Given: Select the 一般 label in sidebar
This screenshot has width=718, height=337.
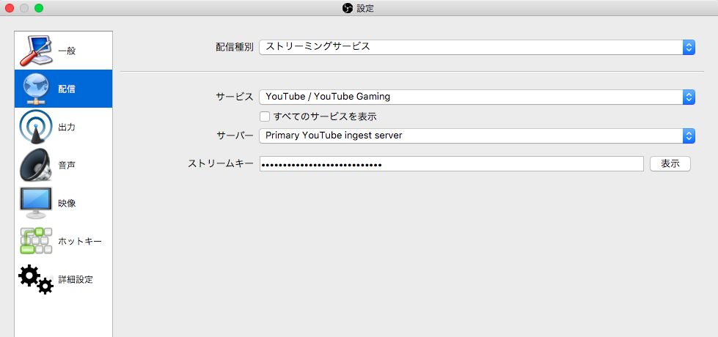Looking at the screenshot, I should (67, 51).
